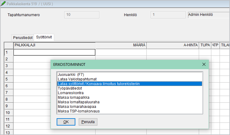This screenshot has height=135, width=230.
Task: Click the Tapahtumanumero field
Action: pos(82,15)
